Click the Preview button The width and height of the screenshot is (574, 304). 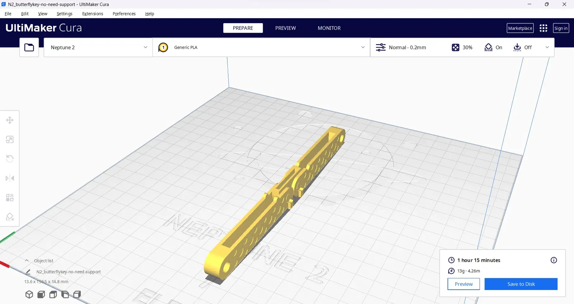click(464, 284)
